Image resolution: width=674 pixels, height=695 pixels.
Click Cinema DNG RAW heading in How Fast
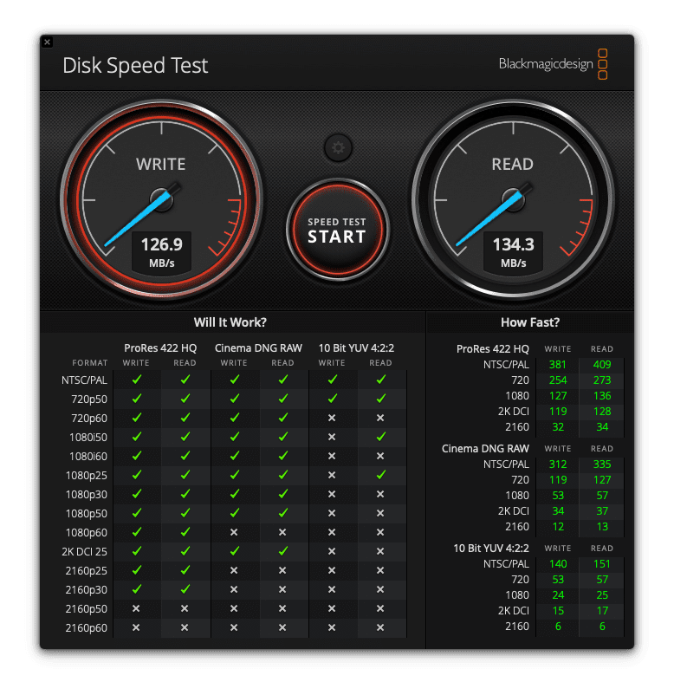point(485,449)
